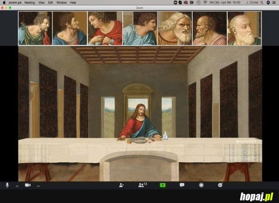Image resolution: width=279 pixels, height=203 pixels.
Task: Click second black menu bar status icon
Action: (x=180, y=2)
